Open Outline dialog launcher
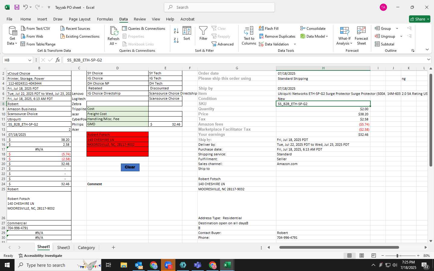Image resolution: width=434 pixels, height=271 pixels. pos(413,51)
